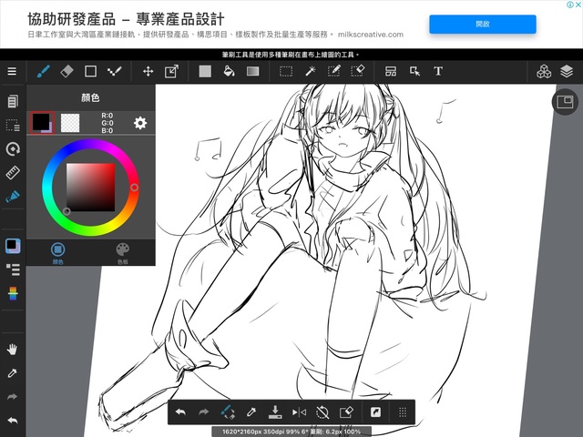The image size is (583, 437).
Task: Click the flip horizontal icon
Action: tap(299, 412)
